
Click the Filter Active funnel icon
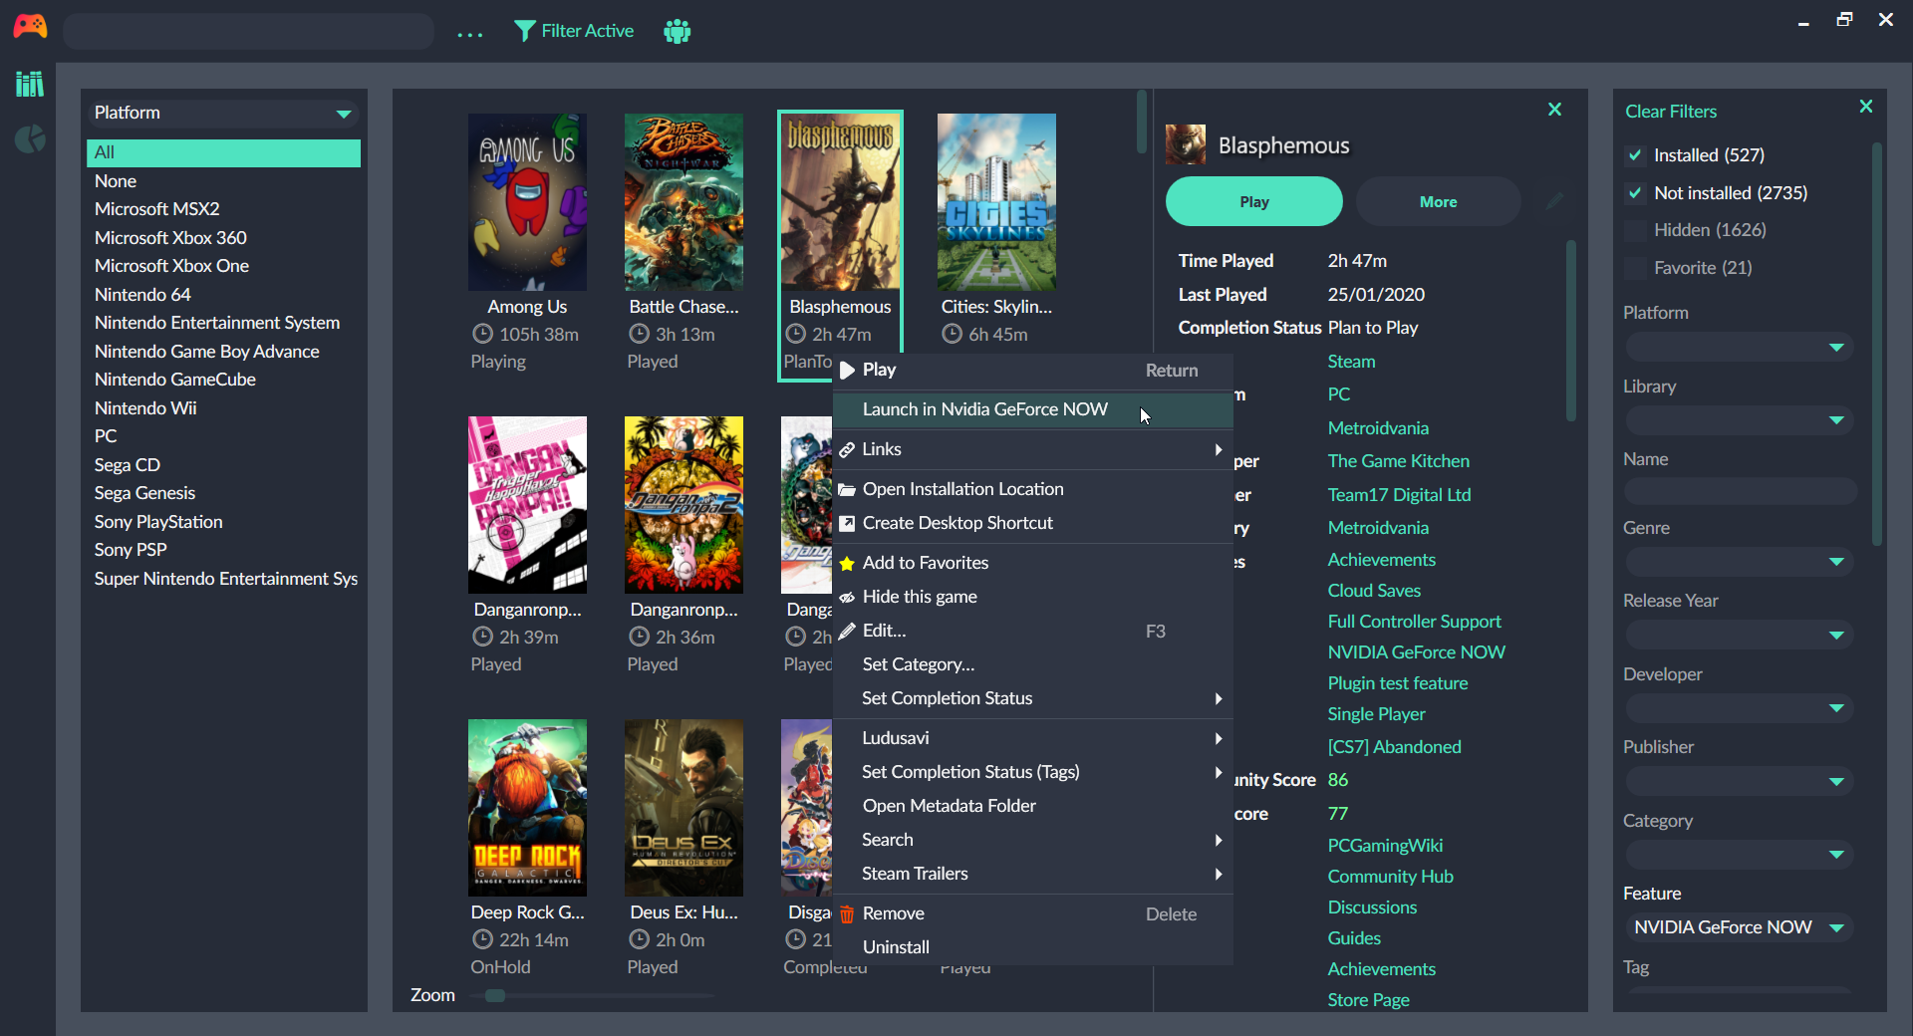[524, 31]
